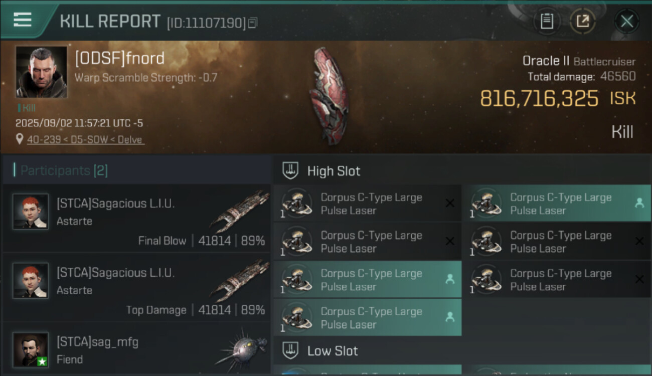The height and width of the screenshot is (376, 652).
Task: Select the first destroyed Corpus C-Type Pulse Laser
Action: click(367, 204)
